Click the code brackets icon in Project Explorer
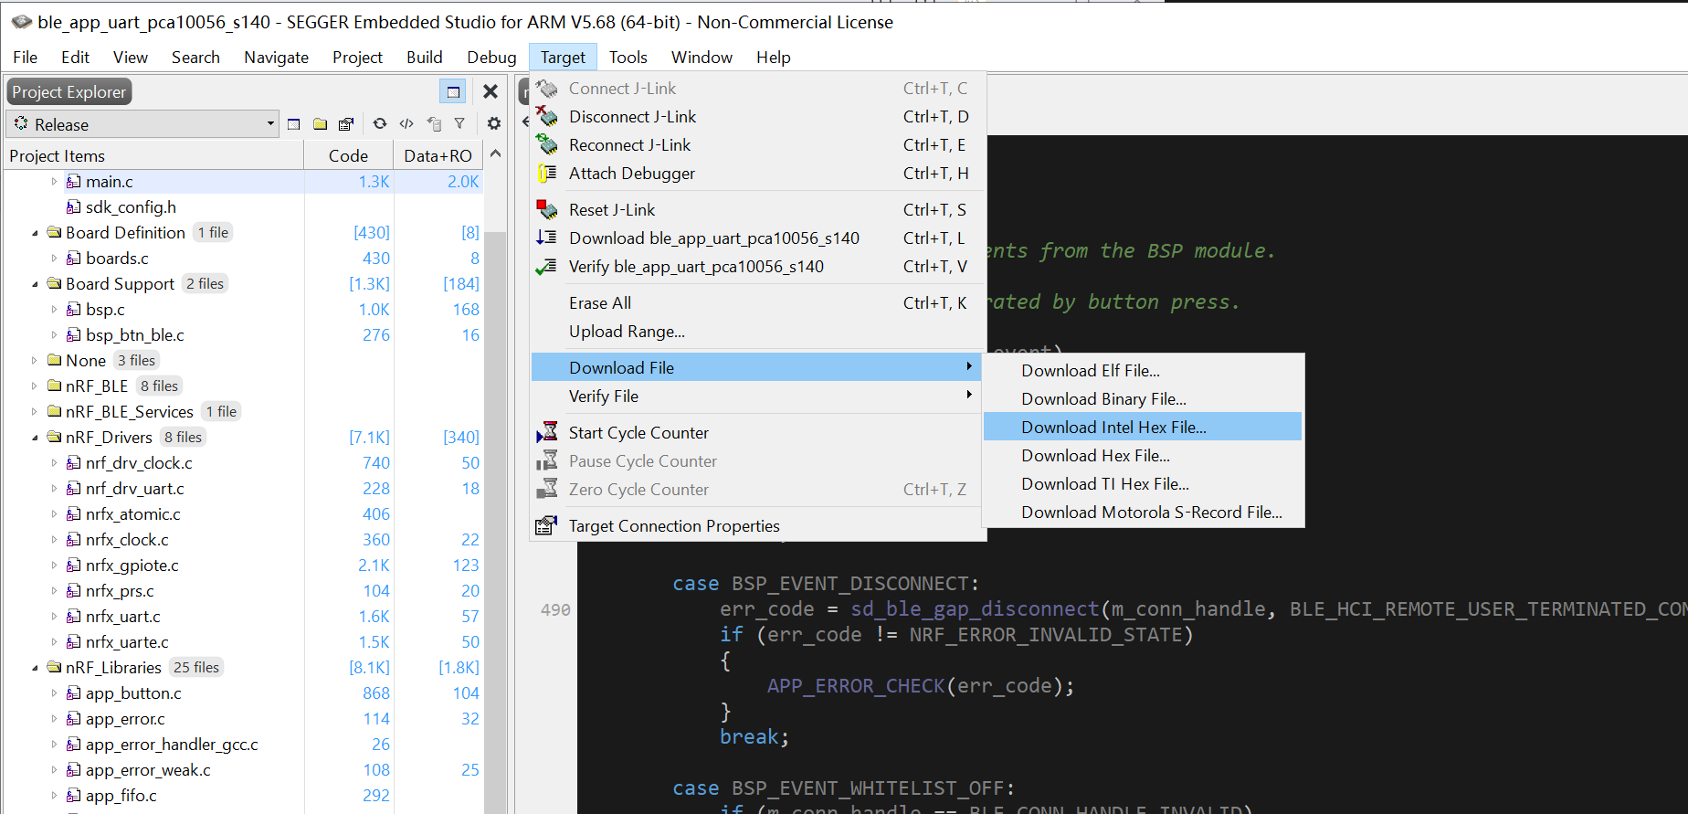The image size is (1688, 814). (406, 124)
